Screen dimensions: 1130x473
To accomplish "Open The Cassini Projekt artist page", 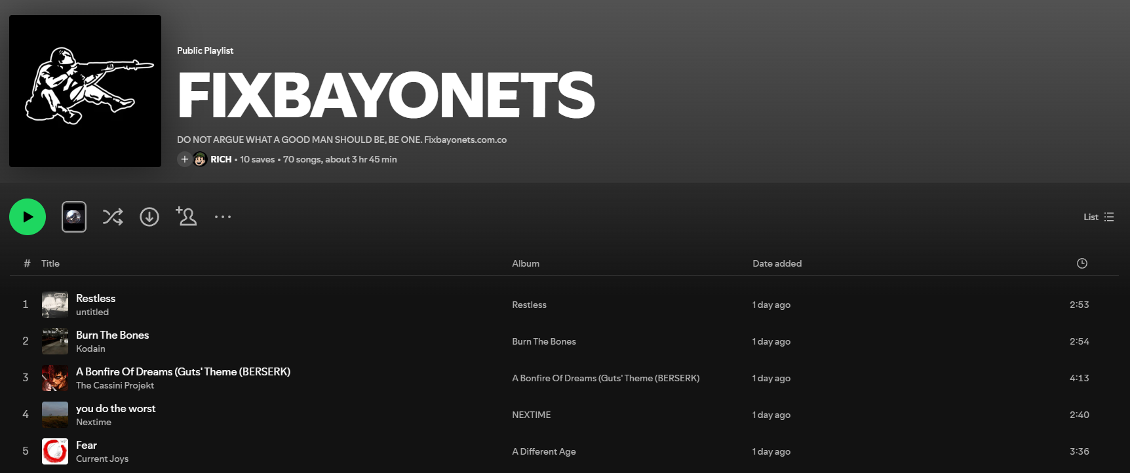I will click(x=115, y=385).
